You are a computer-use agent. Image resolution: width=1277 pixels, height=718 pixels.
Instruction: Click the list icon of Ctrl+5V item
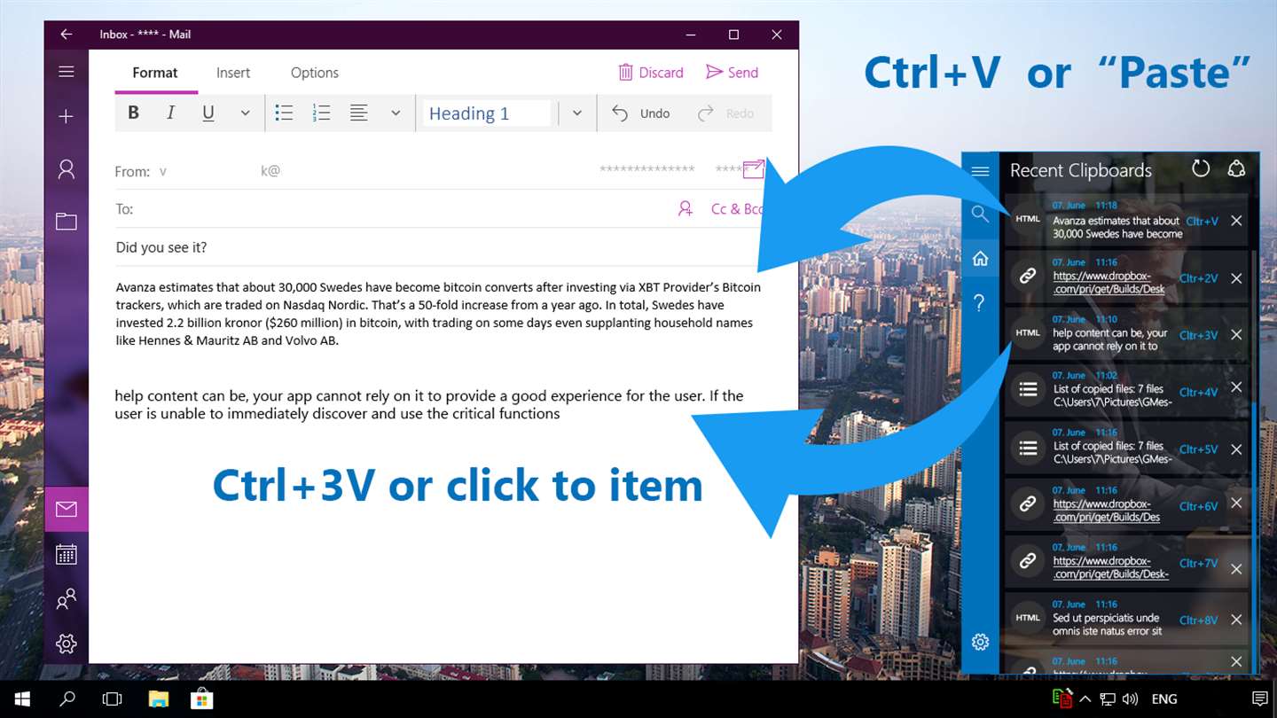pos(1028,449)
